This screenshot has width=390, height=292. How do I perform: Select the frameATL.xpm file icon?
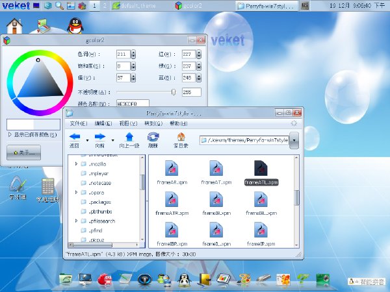point(261,168)
